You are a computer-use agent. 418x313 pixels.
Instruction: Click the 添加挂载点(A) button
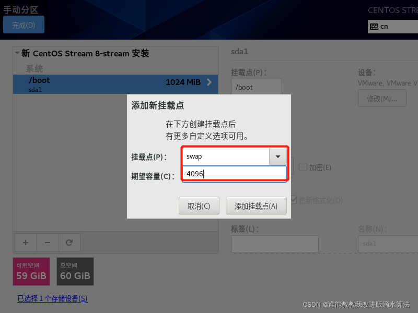pyautogui.click(x=256, y=205)
